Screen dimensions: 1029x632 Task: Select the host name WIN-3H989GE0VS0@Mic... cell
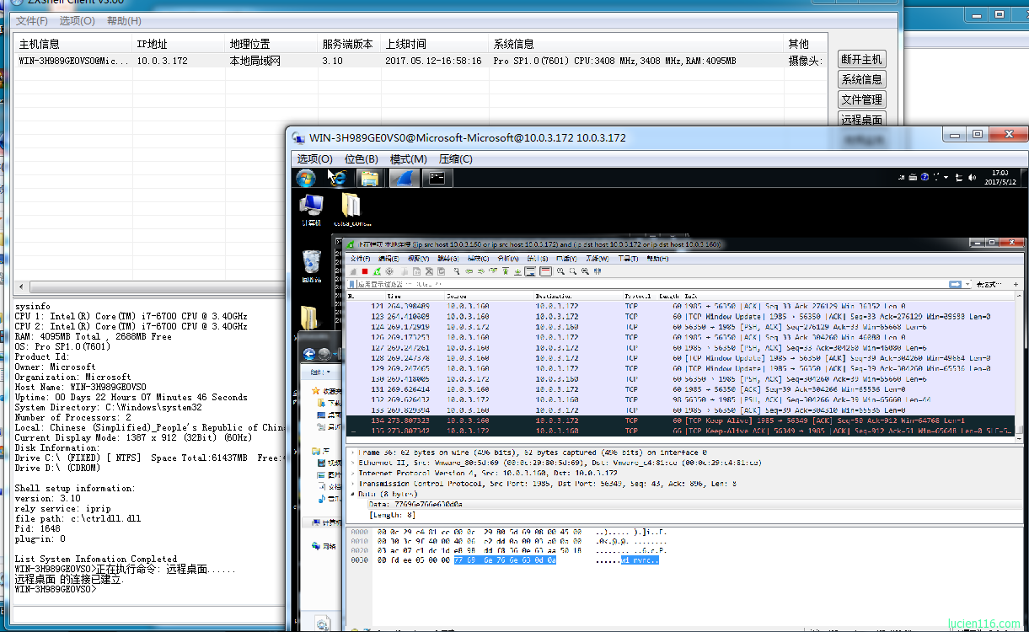pyautogui.click(x=74, y=61)
